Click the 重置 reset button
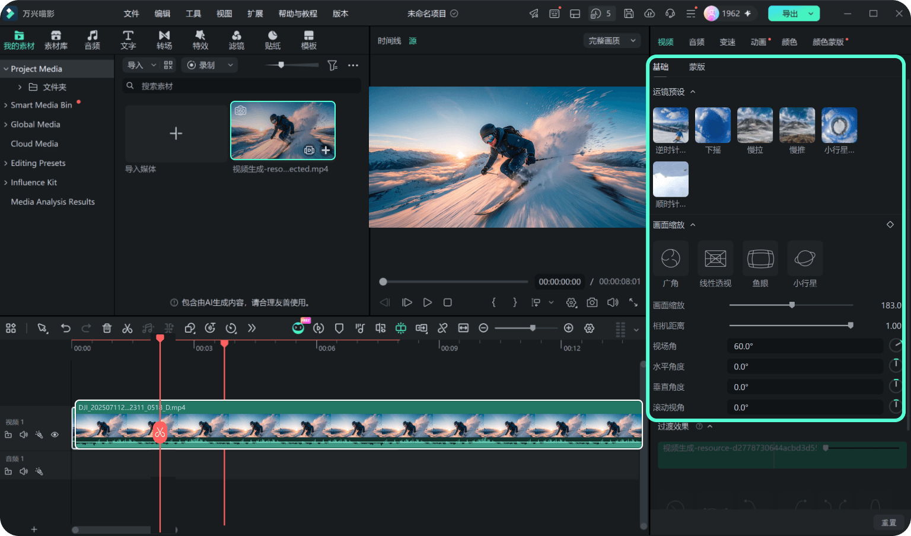Viewport: 911px width, 536px height. point(889,522)
